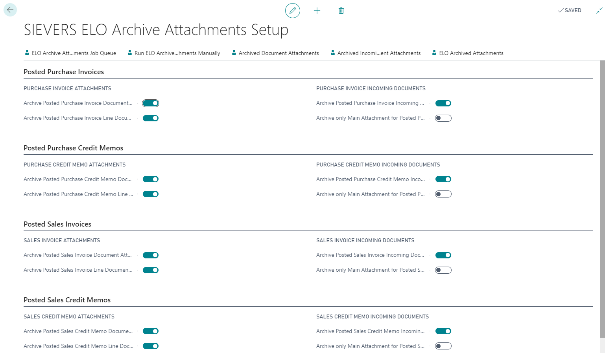The height and width of the screenshot is (353, 605).
Task: Click the pencil edit icon
Action: pos(292,11)
